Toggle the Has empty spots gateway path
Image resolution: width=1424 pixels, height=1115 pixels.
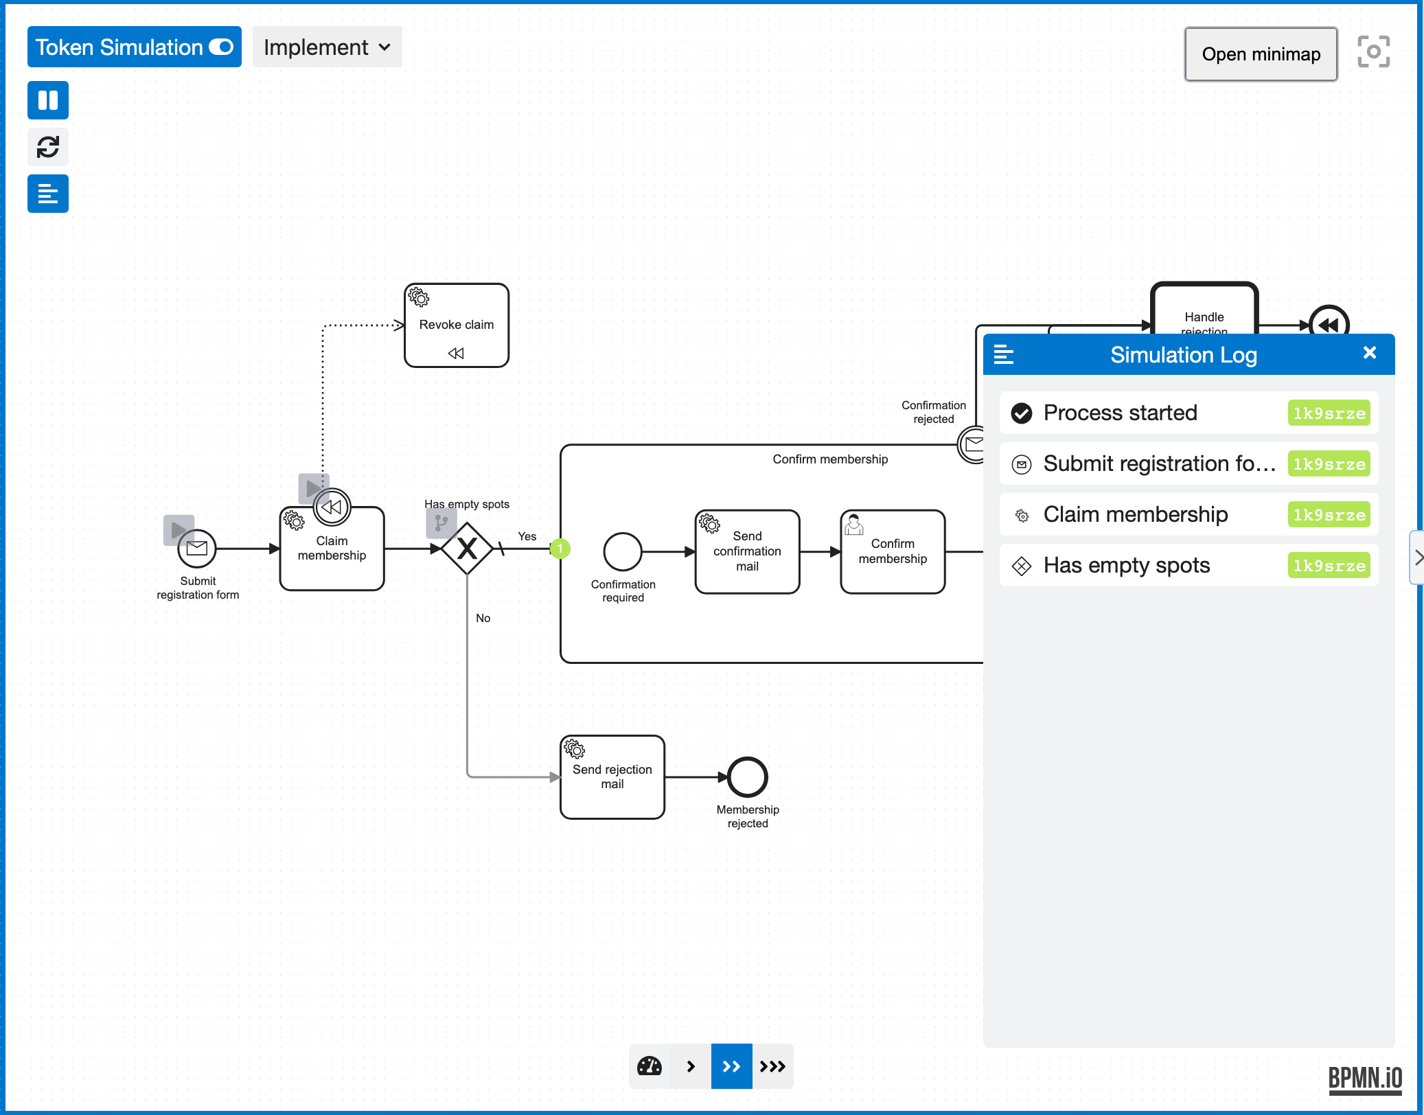441,523
